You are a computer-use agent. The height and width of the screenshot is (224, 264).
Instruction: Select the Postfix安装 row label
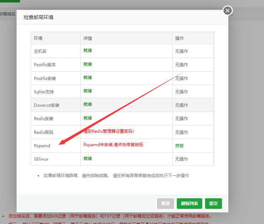45,78
